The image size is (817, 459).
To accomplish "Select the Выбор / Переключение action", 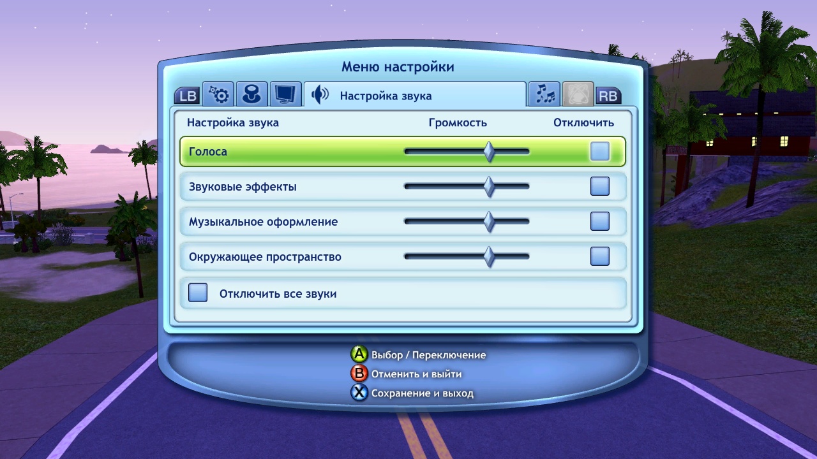I will [429, 355].
